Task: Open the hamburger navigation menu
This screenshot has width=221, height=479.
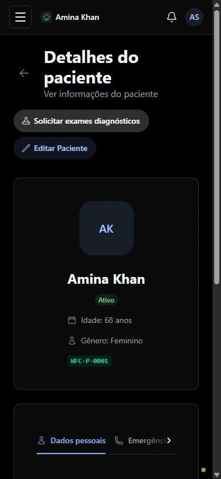Action: (x=20, y=17)
